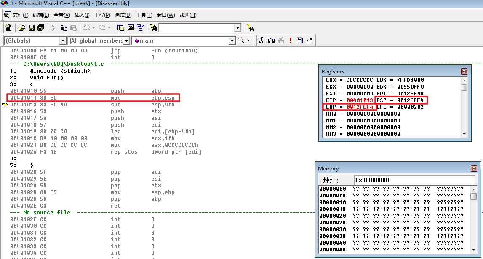The height and width of the screenshot is (259, 483).
Task: Click the Undo arrow icon
Action: click(x=87, y=28)
